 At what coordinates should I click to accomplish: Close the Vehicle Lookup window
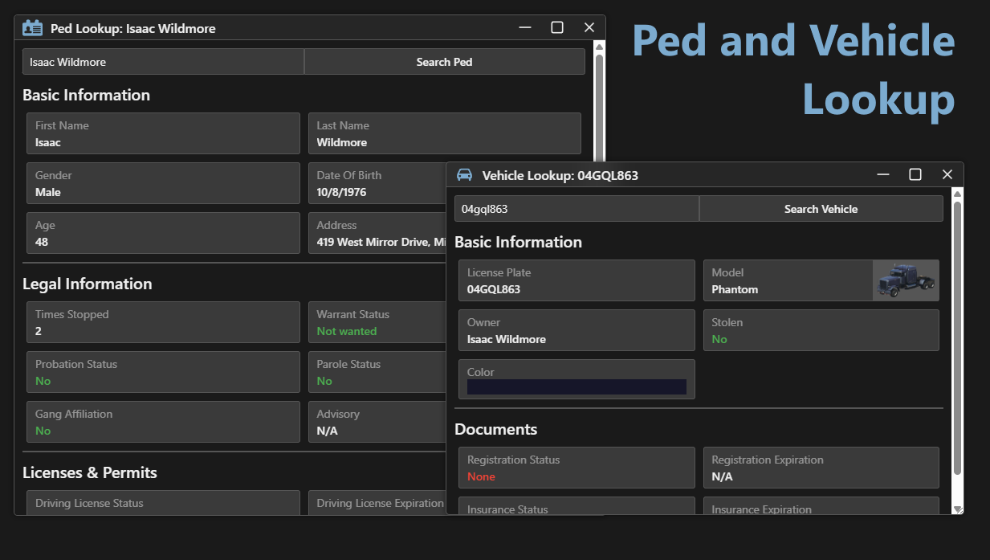[947, 174]
